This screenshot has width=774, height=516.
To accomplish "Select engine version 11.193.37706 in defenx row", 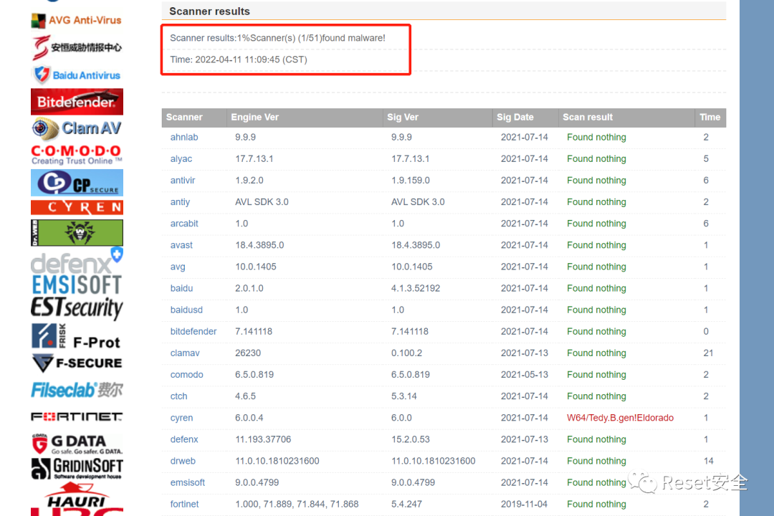I will click(x=263, y=439).
